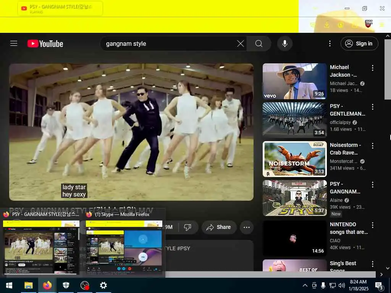Click microphone icon in system tray
391x293 pixels.
[323, 285]
